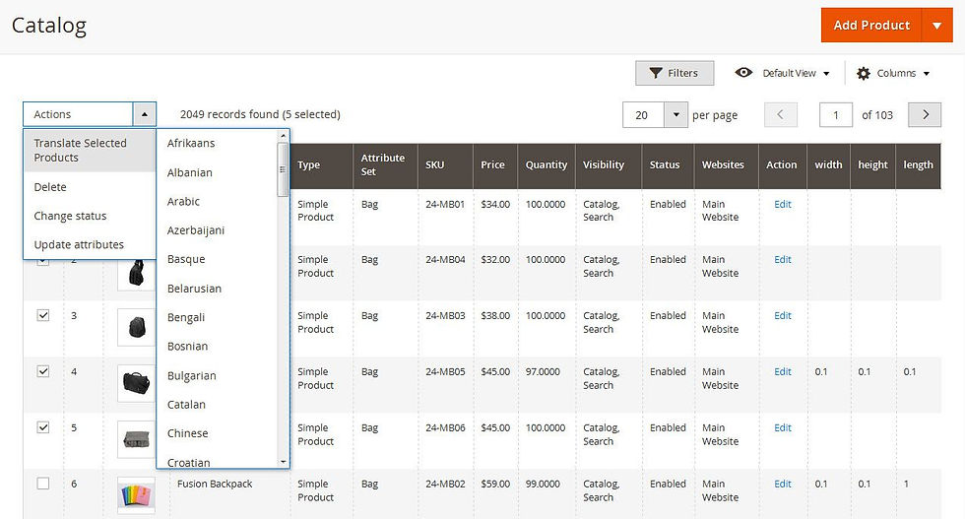This screenshot has height=519, width=965.
Task: Sort by SKU column header
Action: point(445,165)
